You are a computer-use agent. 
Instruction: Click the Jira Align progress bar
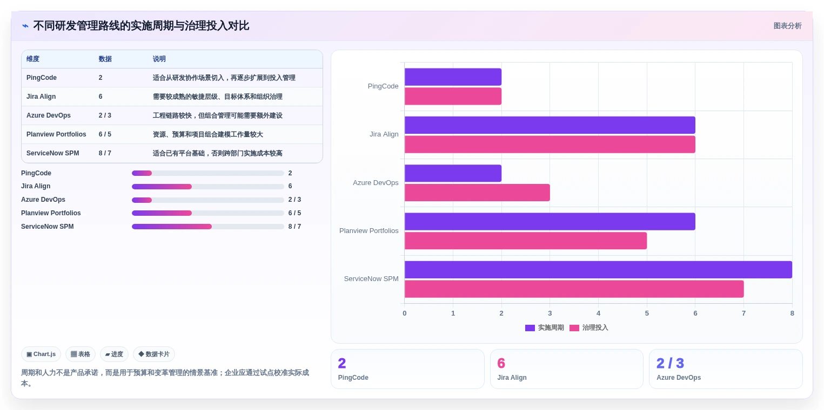(208, 187)
